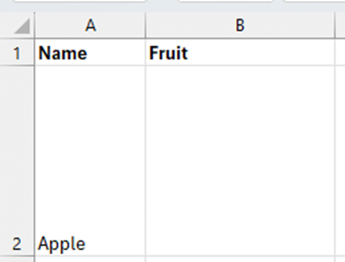Click the cell containing "Name"
The height and width of the screenshot is (262, 345).
90,54
